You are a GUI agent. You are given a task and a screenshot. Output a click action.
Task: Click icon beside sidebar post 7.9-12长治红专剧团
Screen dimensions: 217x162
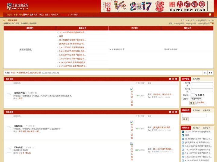[183, 149]
